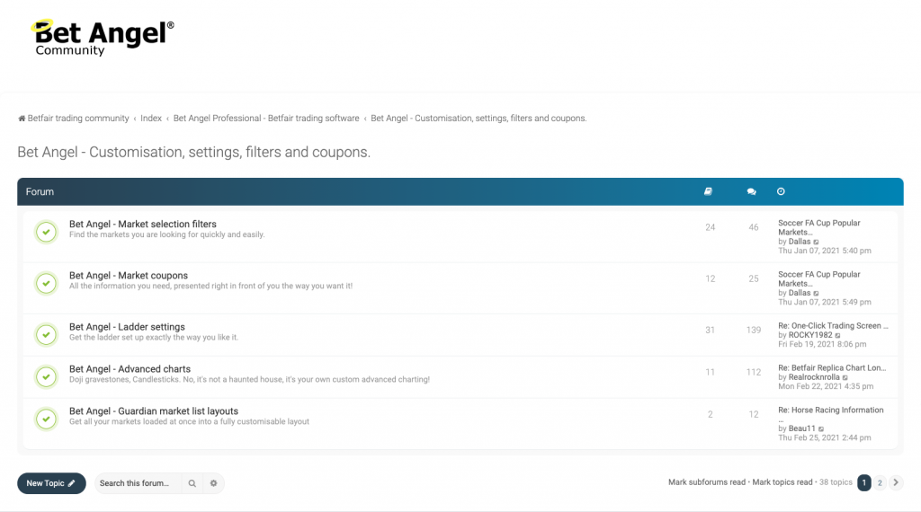
Task: Click the topics column icon in Forum header
Action: [x=709, y=192]
